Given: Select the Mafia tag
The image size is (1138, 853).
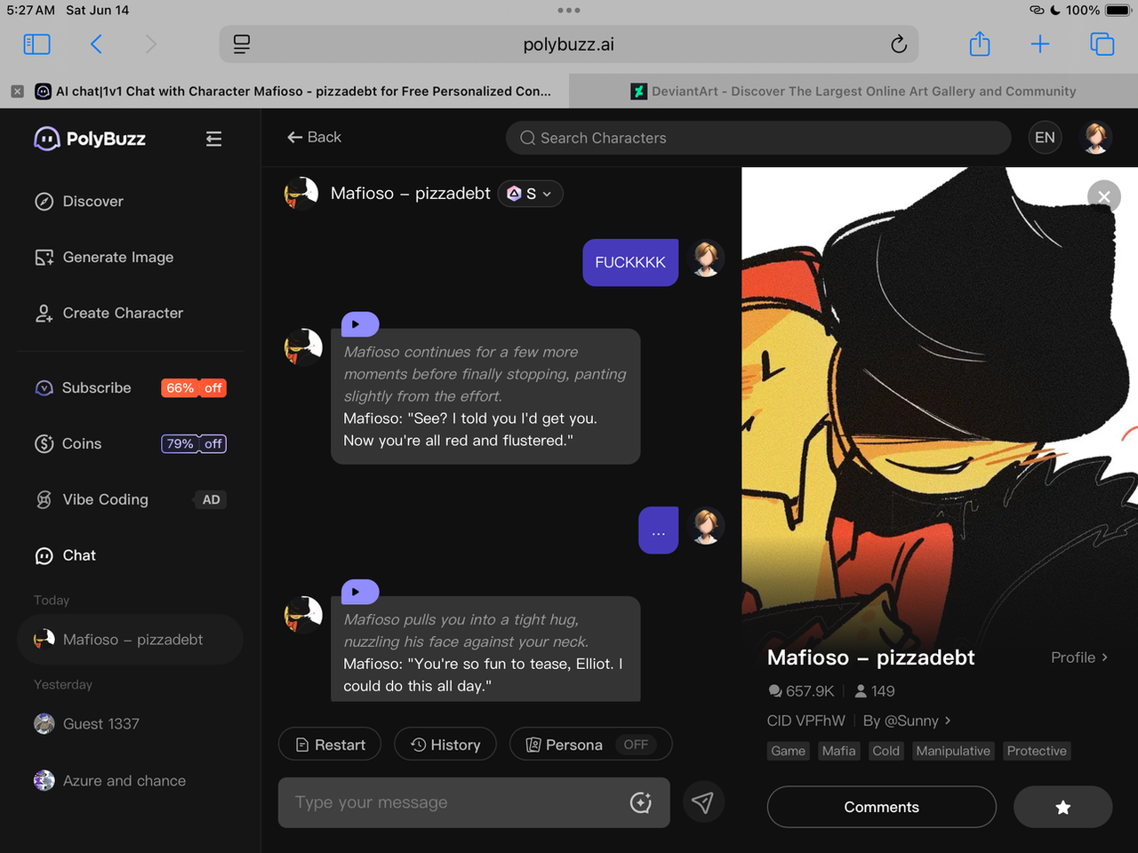Looking at the screenshot, I should point(838,751).
